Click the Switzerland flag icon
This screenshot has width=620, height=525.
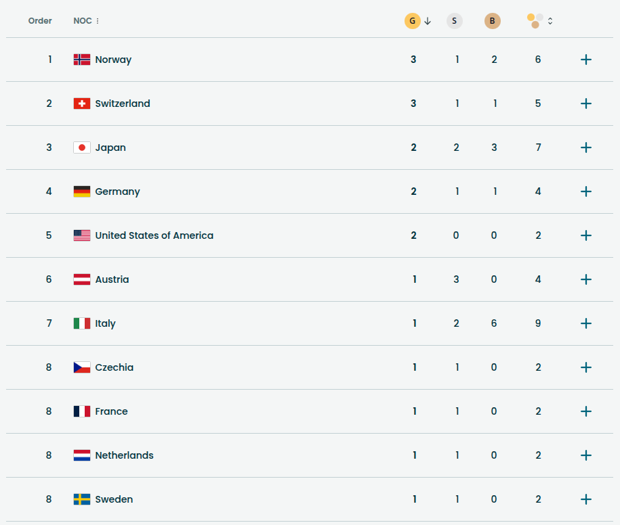(82, 104)
